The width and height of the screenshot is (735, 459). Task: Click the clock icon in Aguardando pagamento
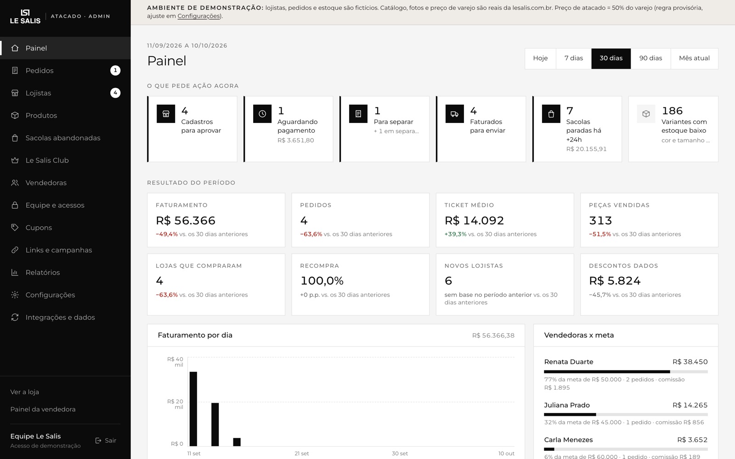pos(262,114)
